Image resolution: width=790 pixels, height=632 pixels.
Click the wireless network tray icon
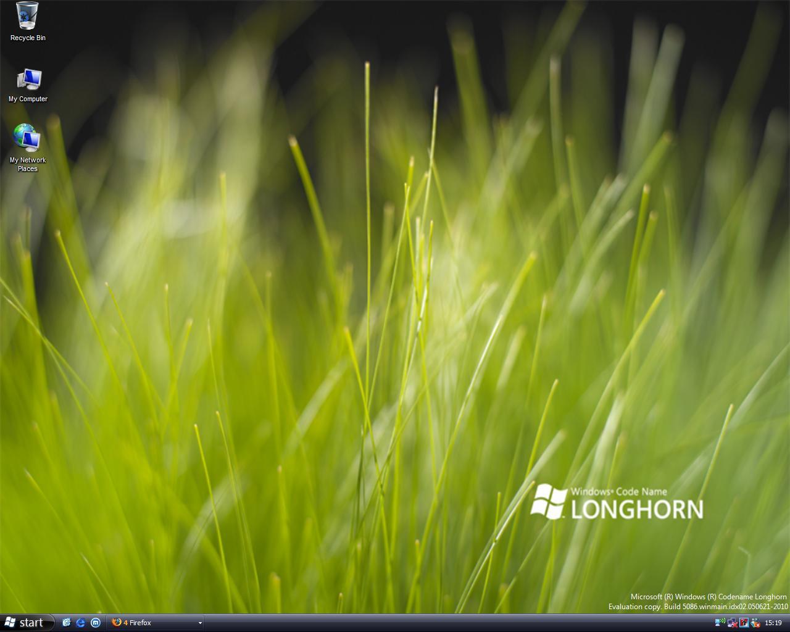coord(720,623)
